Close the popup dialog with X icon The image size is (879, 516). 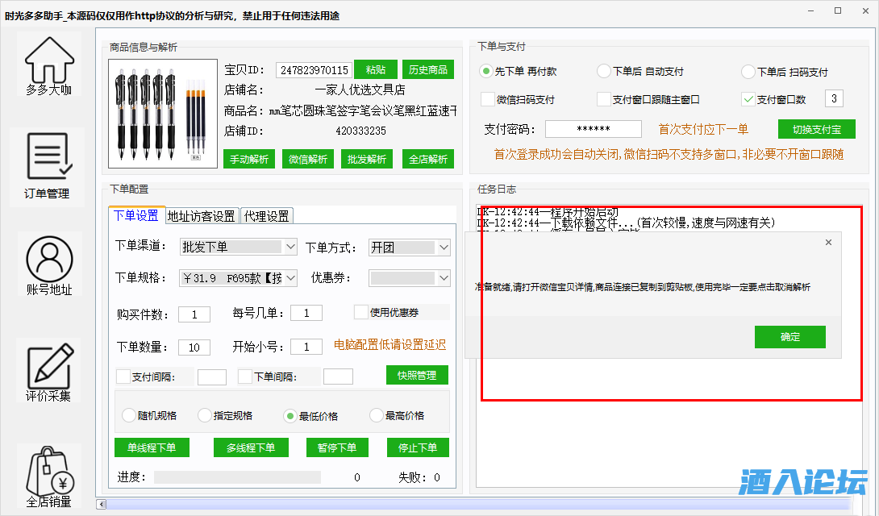[x=828, y=243]
